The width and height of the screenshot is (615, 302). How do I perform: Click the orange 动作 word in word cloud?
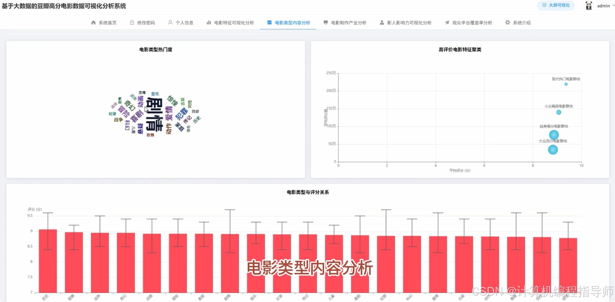tap(169, 129)
